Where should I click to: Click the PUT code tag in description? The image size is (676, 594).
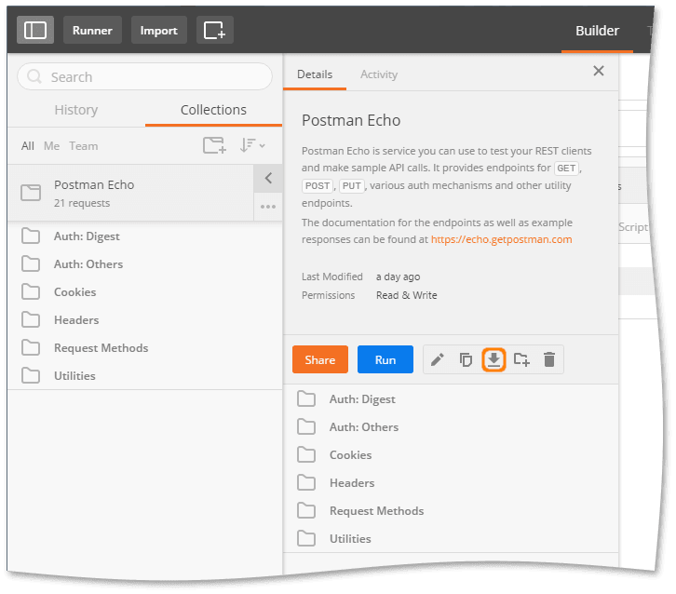352,186
